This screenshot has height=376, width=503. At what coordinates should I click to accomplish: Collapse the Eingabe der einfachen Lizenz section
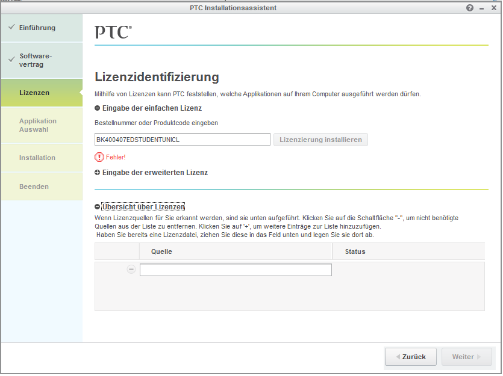97,108
